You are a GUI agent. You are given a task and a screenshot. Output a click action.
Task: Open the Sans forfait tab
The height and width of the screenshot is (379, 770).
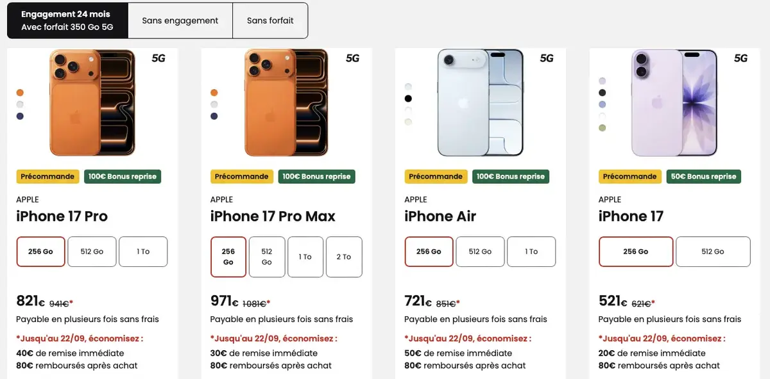269,20
